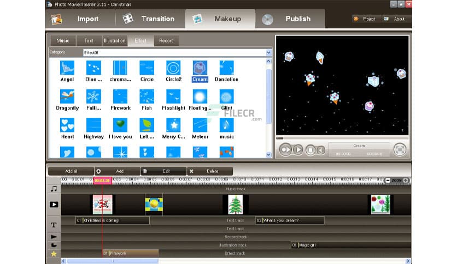Zoom in the timeline with plus button
Image resolution: width=457 pixels, height=264 pixels.
tap(406, 181)
